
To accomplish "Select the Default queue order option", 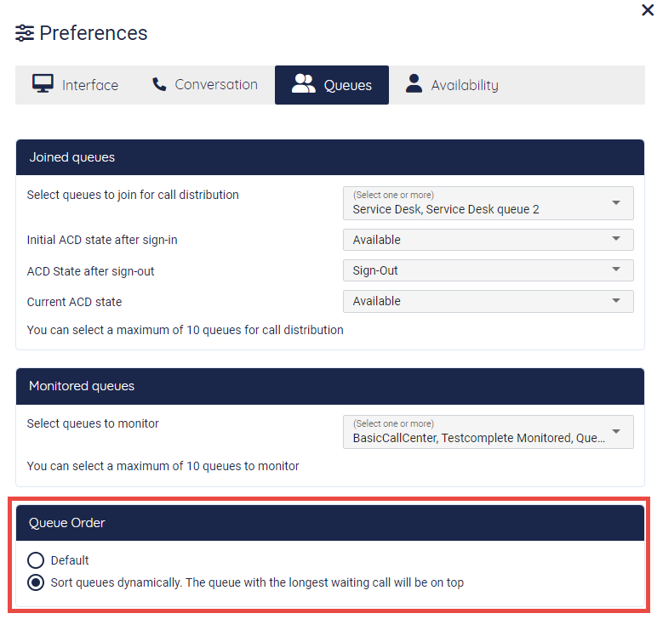I will click(x=36, y=560).
